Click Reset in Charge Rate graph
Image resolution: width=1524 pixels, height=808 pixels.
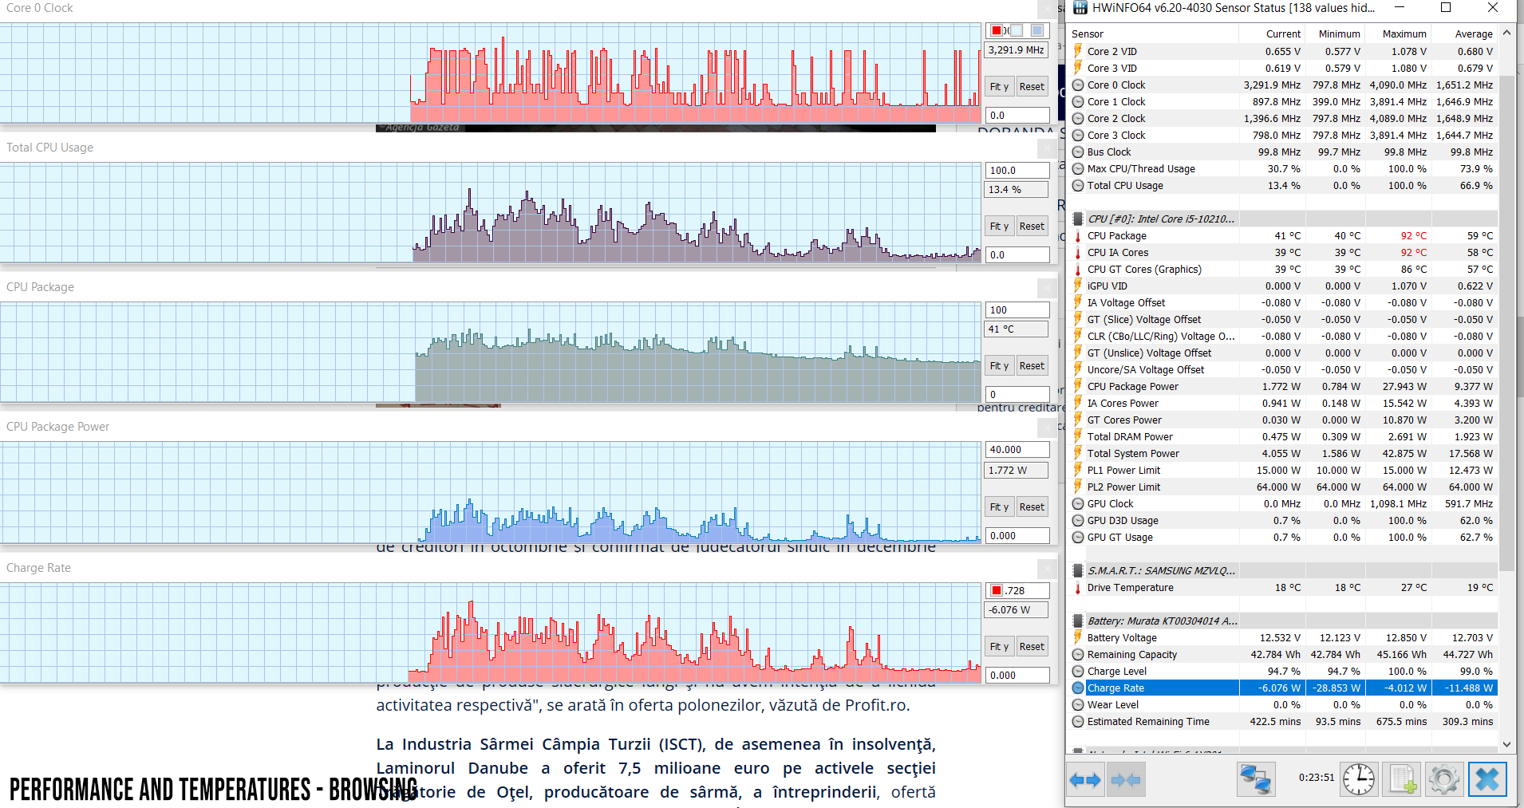click(x=1032, y=647)
